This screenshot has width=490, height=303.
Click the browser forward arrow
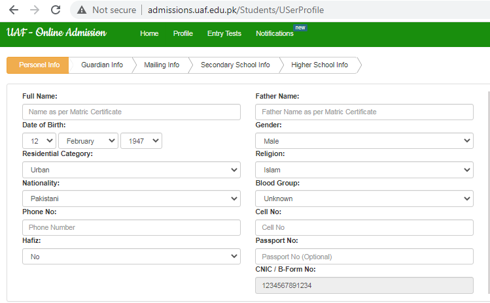pyautogui.click(x=34, y=10)
